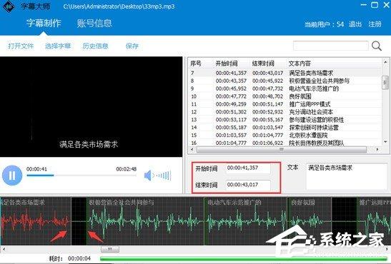
Task: Click the list horizontal scrollbar right arrow
Action: tap(377, 150)
